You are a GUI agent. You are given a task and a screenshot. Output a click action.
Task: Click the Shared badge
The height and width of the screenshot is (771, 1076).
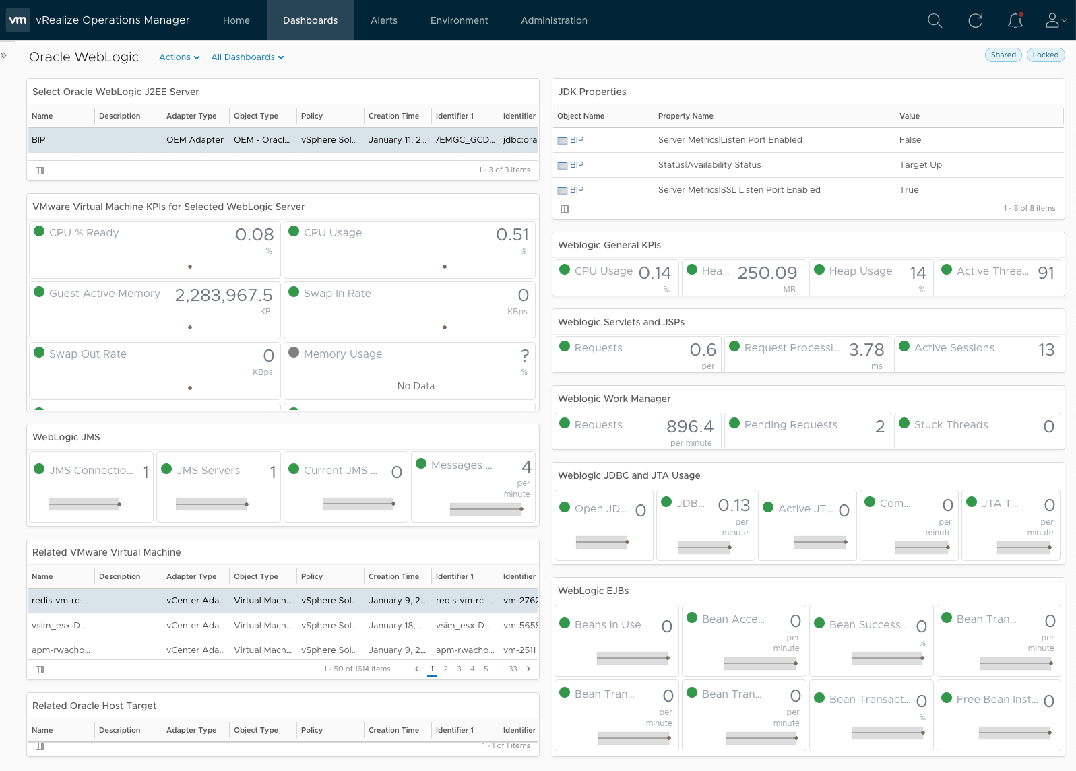[1003, 55]
